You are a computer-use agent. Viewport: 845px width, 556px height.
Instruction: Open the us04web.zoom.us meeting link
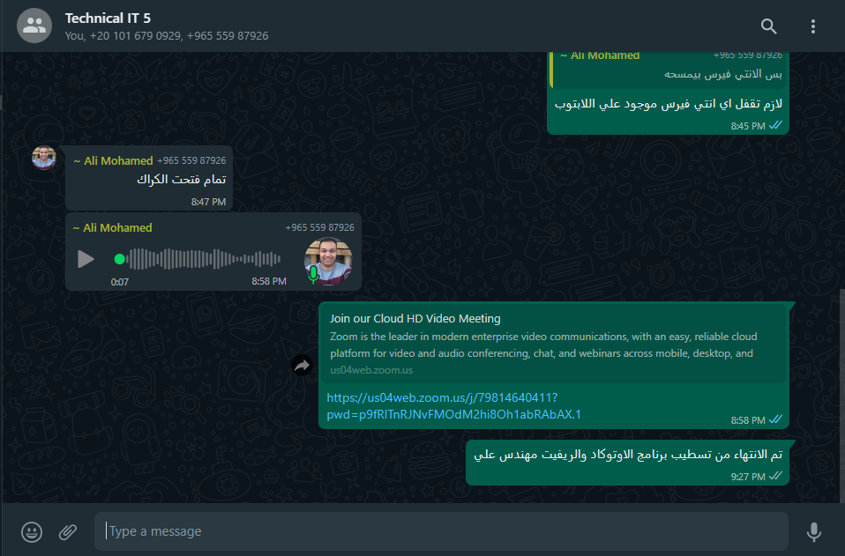coord(453,405)
